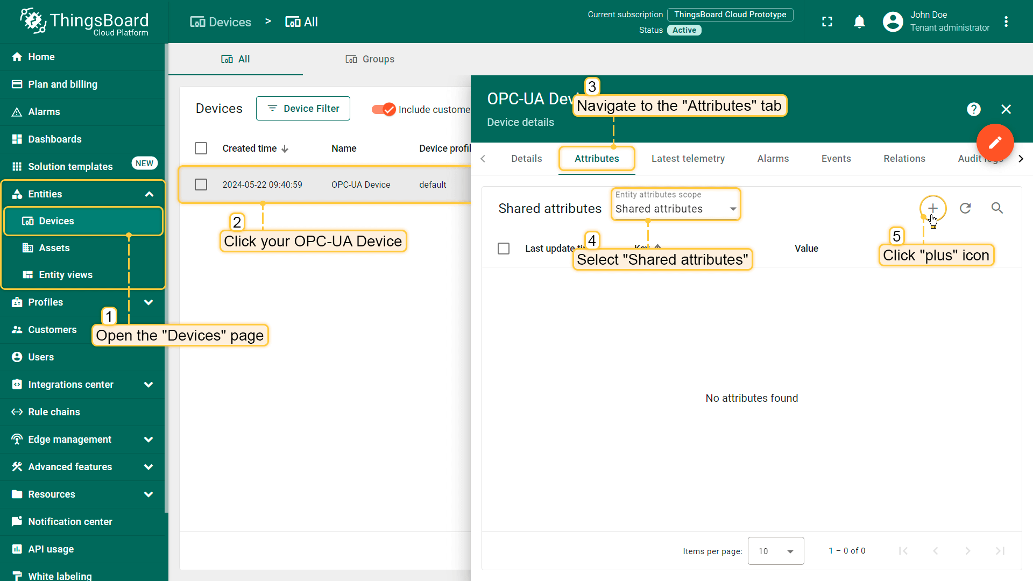Select all attributes header checkbox

(x=504, y=249)
